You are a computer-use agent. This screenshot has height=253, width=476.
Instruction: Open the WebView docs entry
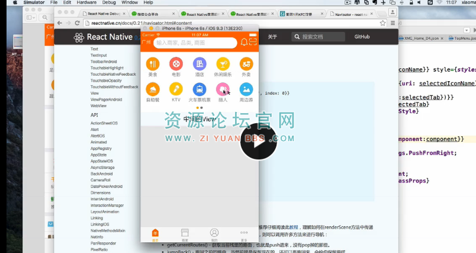(x=98, y=105)
